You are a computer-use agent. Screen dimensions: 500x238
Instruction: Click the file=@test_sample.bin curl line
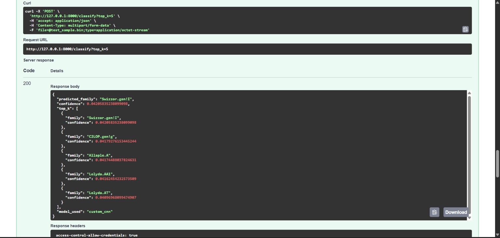89,30
